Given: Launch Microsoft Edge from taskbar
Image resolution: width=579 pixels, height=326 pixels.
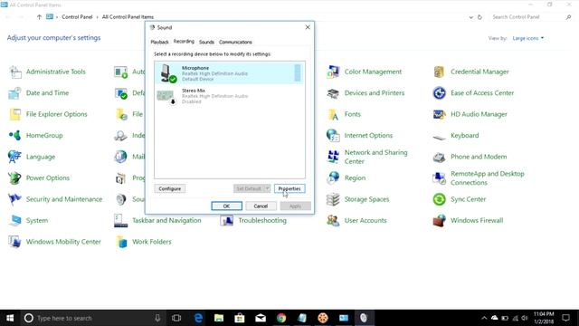Looking at the screenshot, I should 198,318.
